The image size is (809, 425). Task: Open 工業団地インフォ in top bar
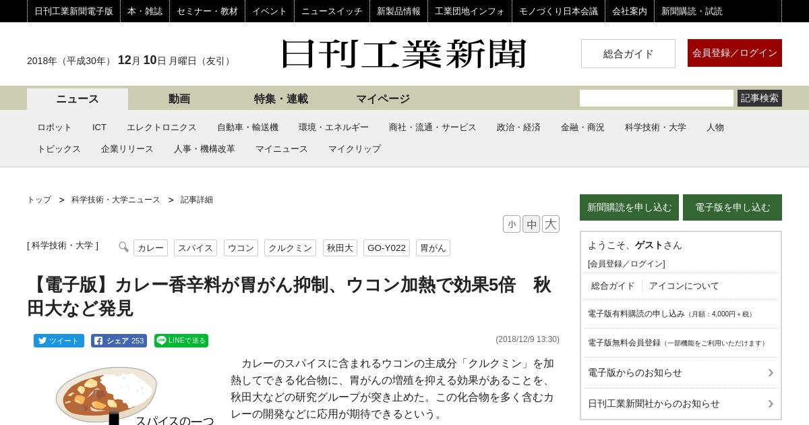click(x=470, y=11)
